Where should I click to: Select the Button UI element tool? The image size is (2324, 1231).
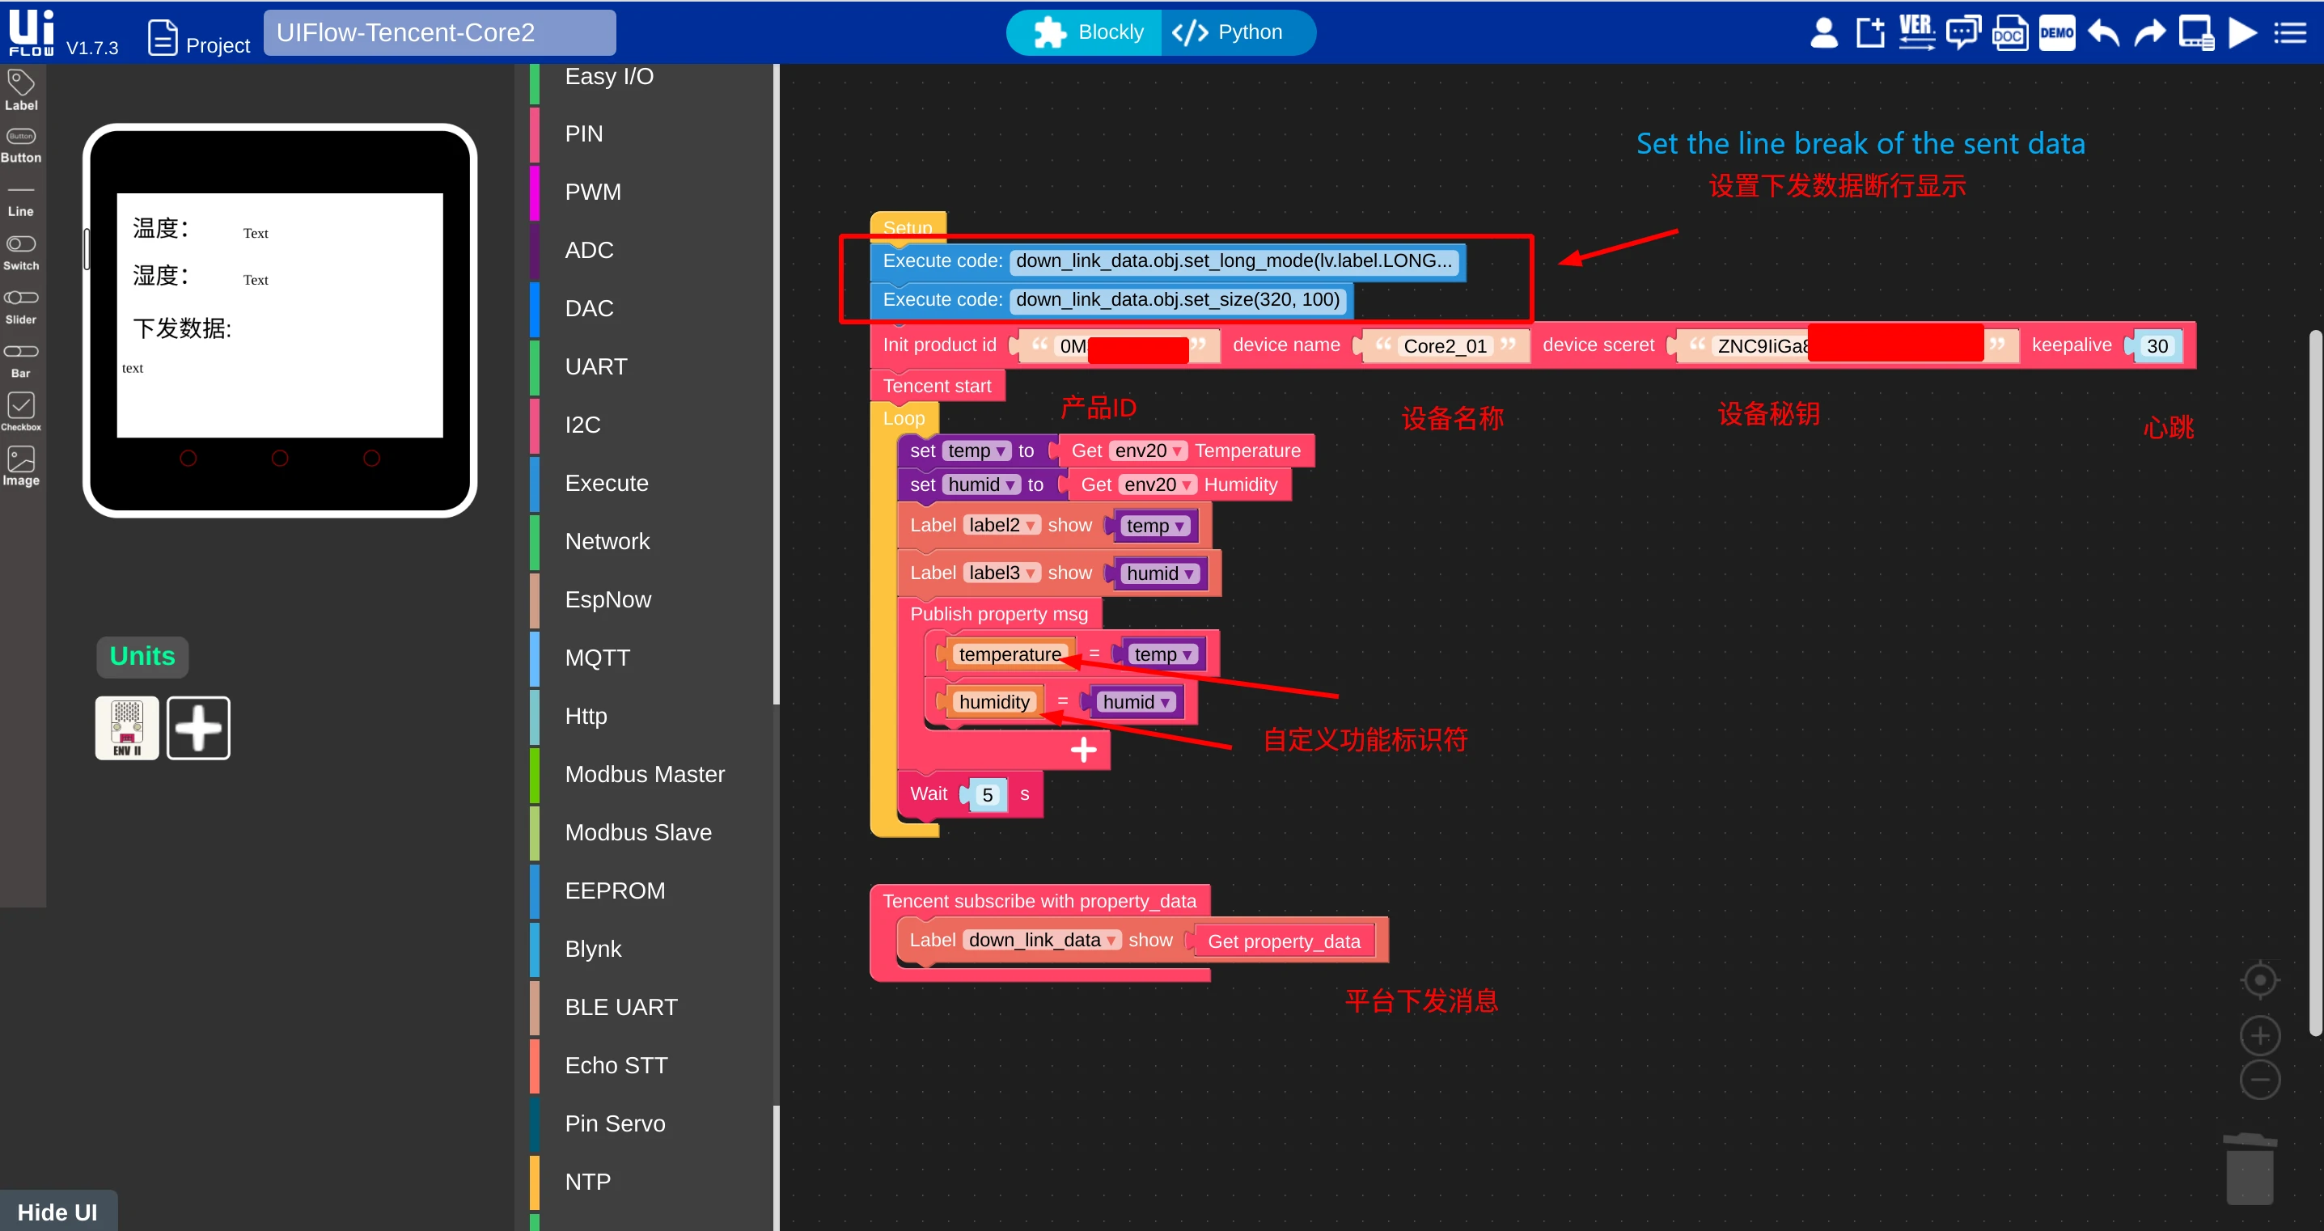[x=21, y=146]
